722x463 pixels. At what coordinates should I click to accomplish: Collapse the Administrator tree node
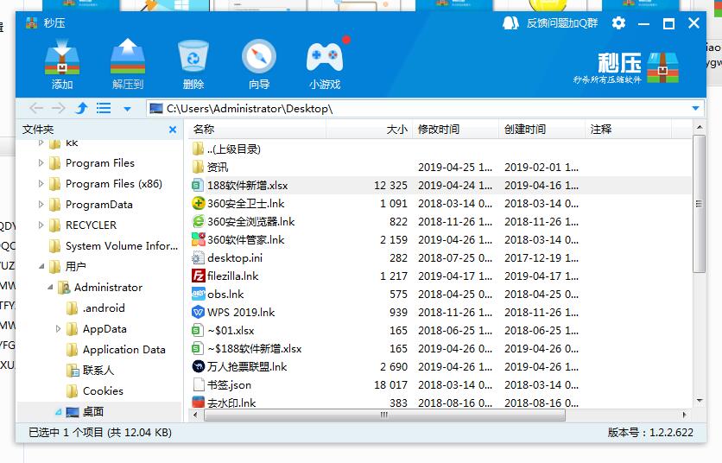coord(50,288)
